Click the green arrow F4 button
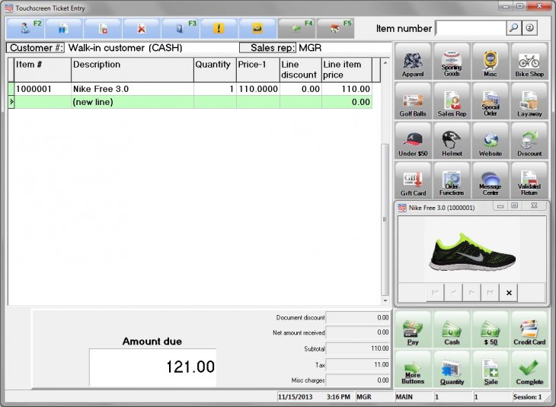556x407 pixels. click(296, 28)
